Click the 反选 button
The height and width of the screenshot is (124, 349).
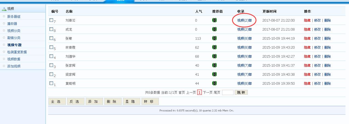point(75,102)
